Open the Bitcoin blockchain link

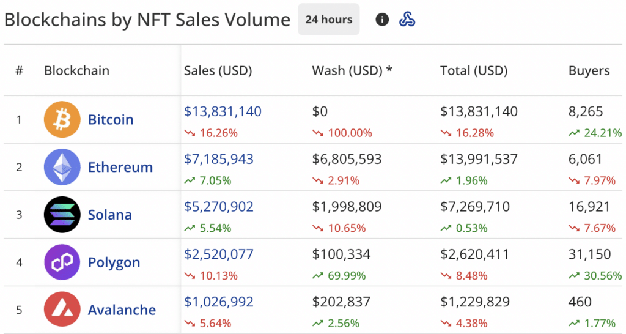(x=111, y=119)
